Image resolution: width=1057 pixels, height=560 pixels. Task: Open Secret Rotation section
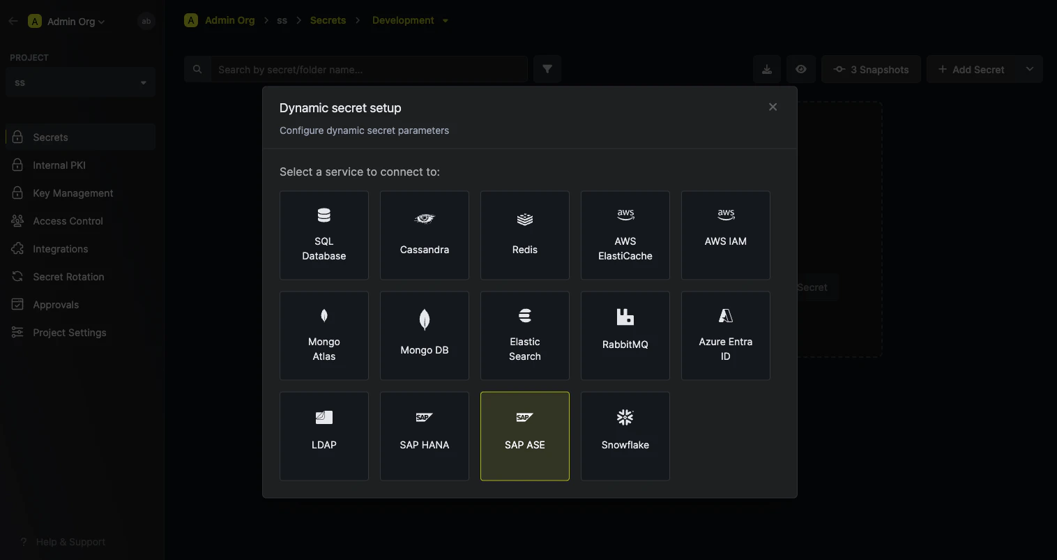pyautogui.click(x=81, y=276)
